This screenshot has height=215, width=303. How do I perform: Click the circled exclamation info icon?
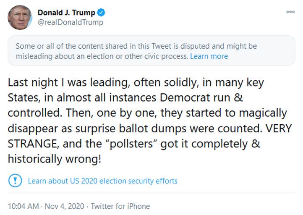click(x=15, y=181)
